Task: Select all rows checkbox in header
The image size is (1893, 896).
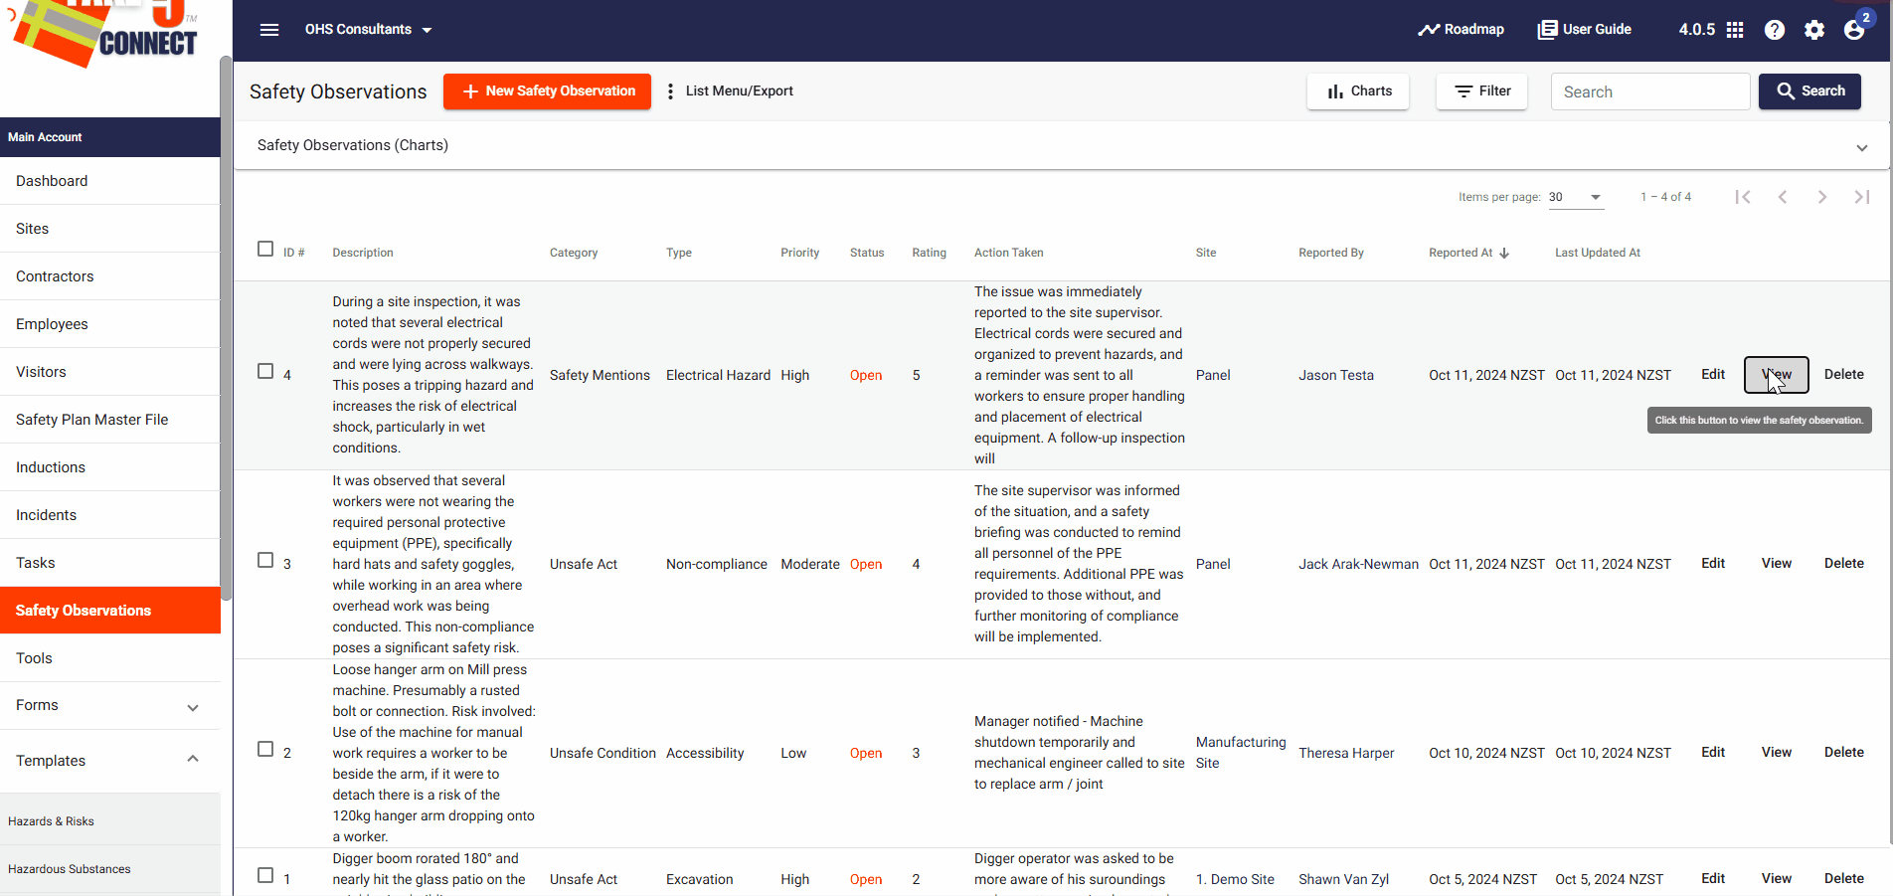Action: click(x=265, y=249)
